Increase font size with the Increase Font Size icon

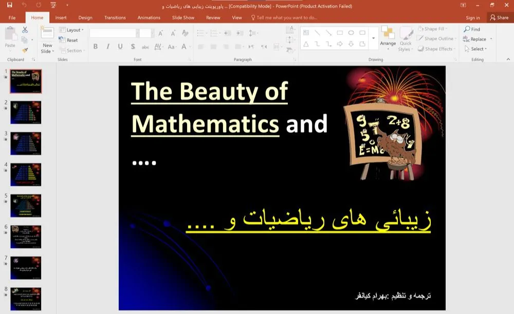pyautogui.click(x=160, y=33)
